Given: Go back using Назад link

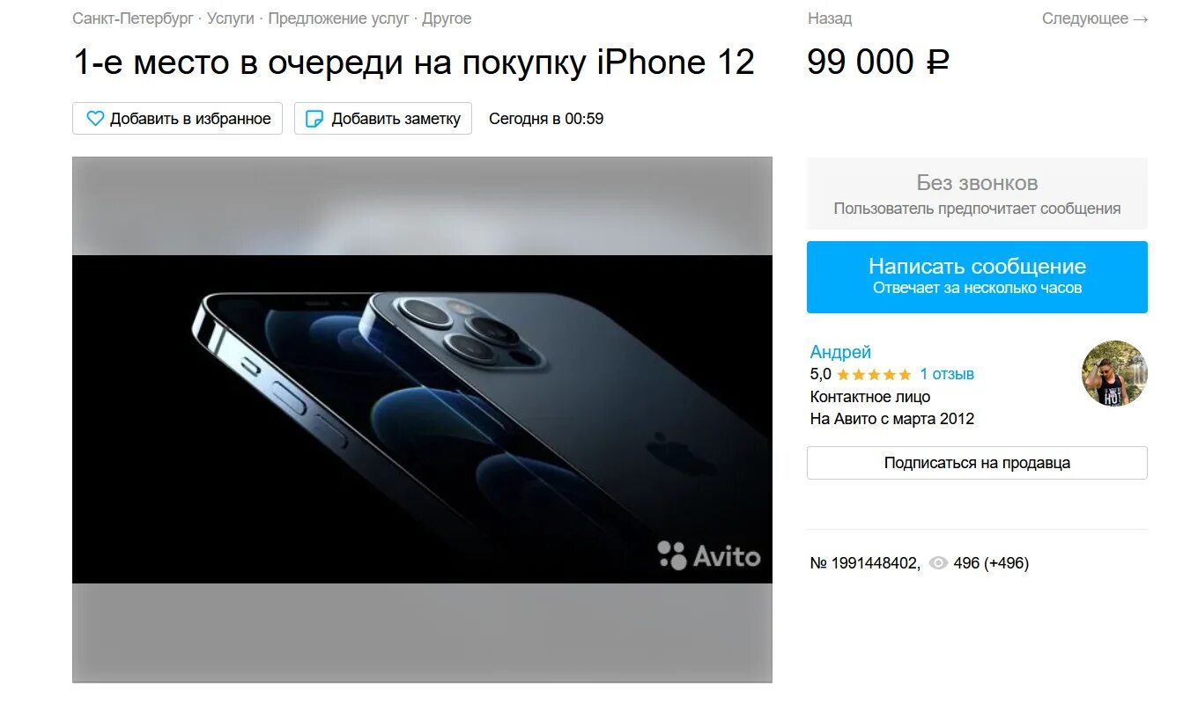Looking at the screenshot, I should [x=830, y=18].
